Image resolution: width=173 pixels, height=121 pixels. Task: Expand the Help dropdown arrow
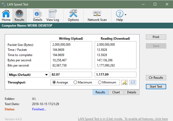point(126,15)
